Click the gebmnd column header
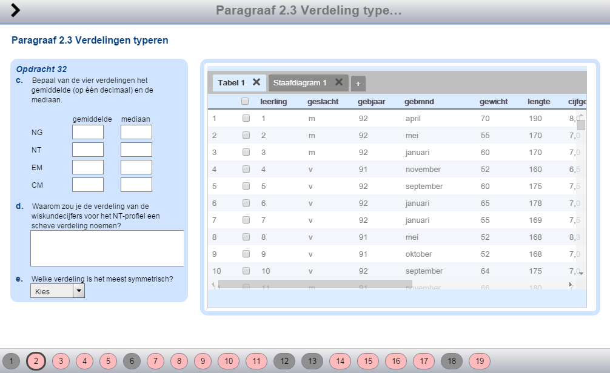 [x=419, y=102]
